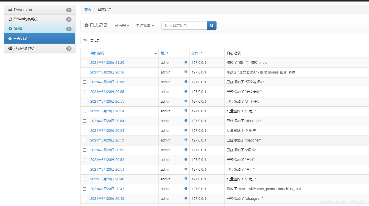Click the magnifier search button
369x206 pixels.
coord(211,25)
